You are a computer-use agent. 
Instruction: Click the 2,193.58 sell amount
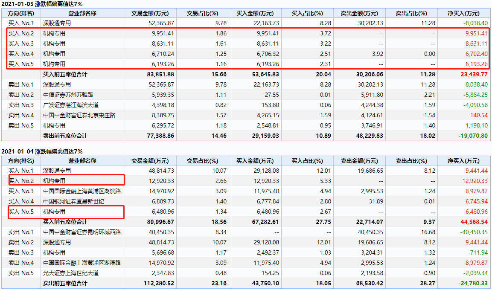pos(372,273)
